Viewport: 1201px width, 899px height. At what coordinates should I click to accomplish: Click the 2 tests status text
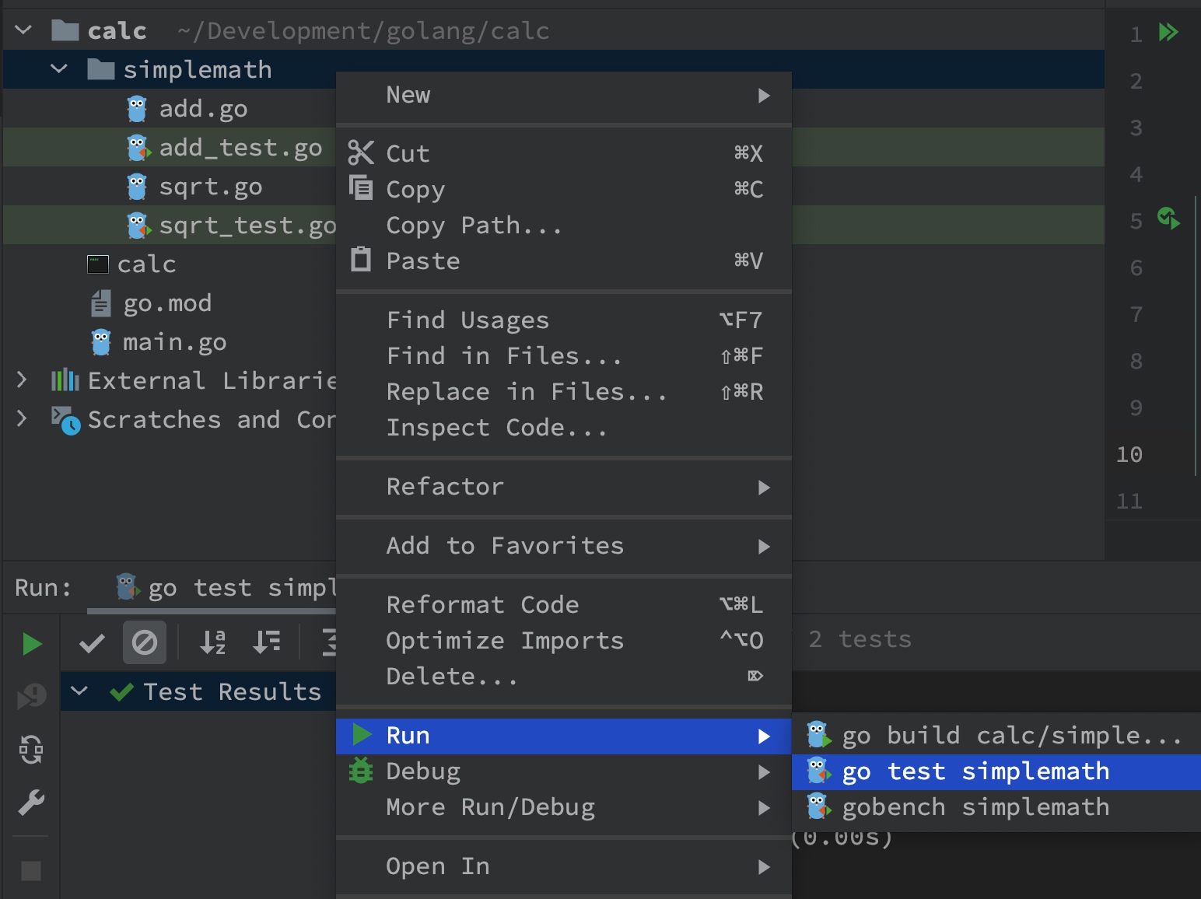click(x=860, y=639)
